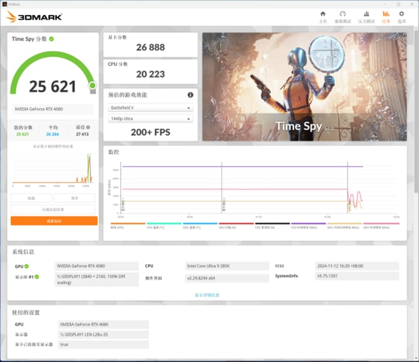The image size is (419, 362).
Task: Click the info icon next to best score
Action: (88, 128)
